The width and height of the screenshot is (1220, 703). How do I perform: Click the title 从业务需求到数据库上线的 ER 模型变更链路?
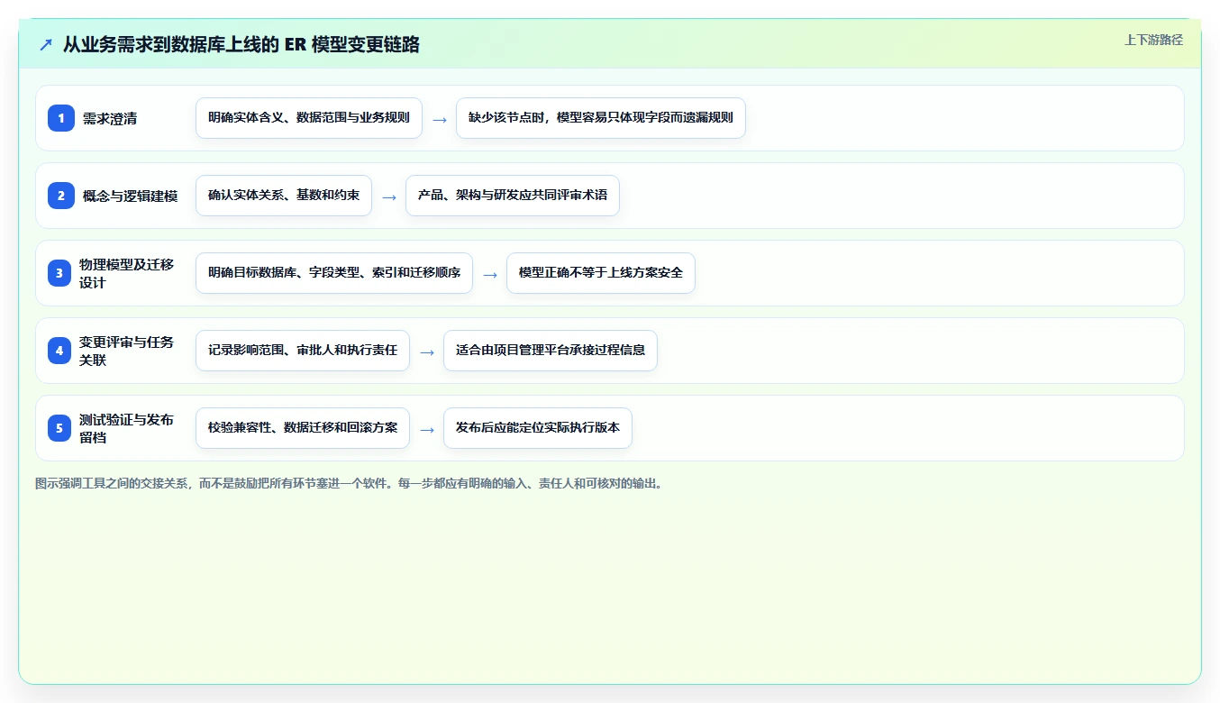pyautogui.click(x=241, y=44)
